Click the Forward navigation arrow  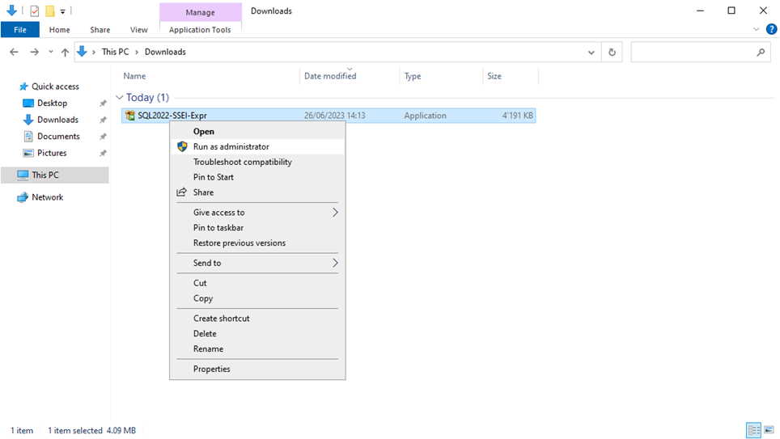coord(34,52)
